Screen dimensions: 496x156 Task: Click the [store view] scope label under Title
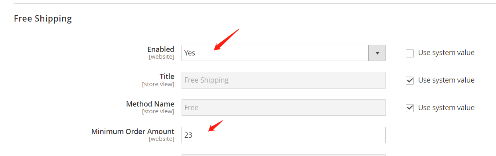[158, 84]
